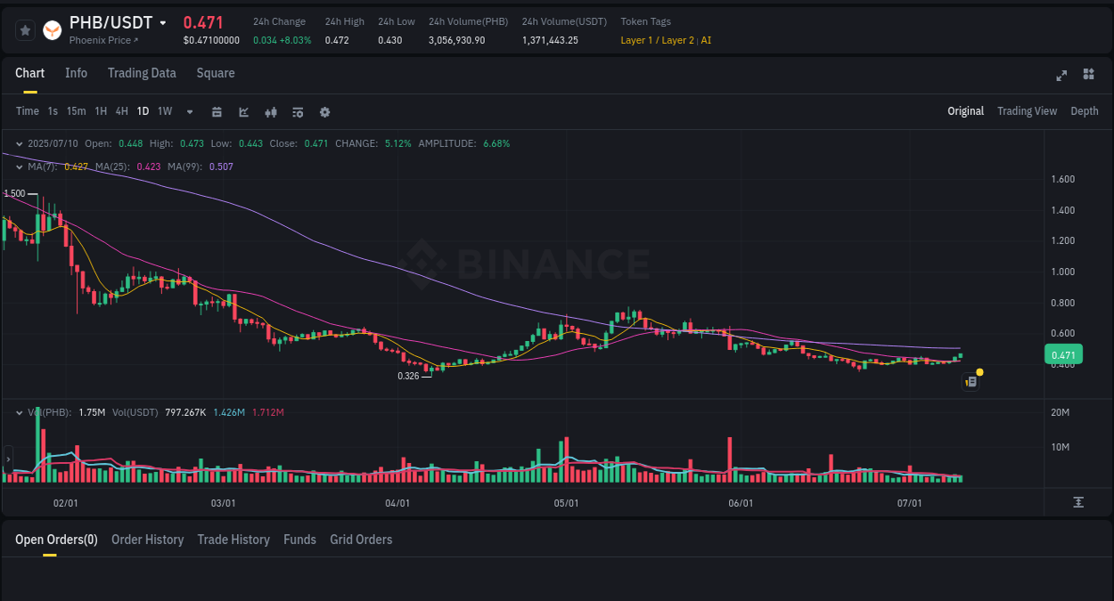Click the Phoenix PHB token logo

(52, 29)
